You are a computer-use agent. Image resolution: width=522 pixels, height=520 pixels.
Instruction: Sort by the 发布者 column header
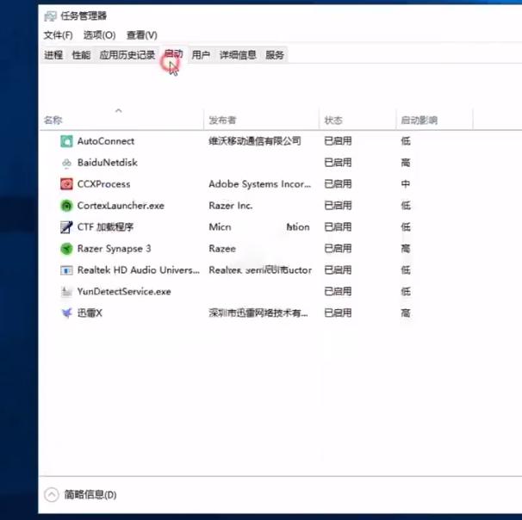222,121
